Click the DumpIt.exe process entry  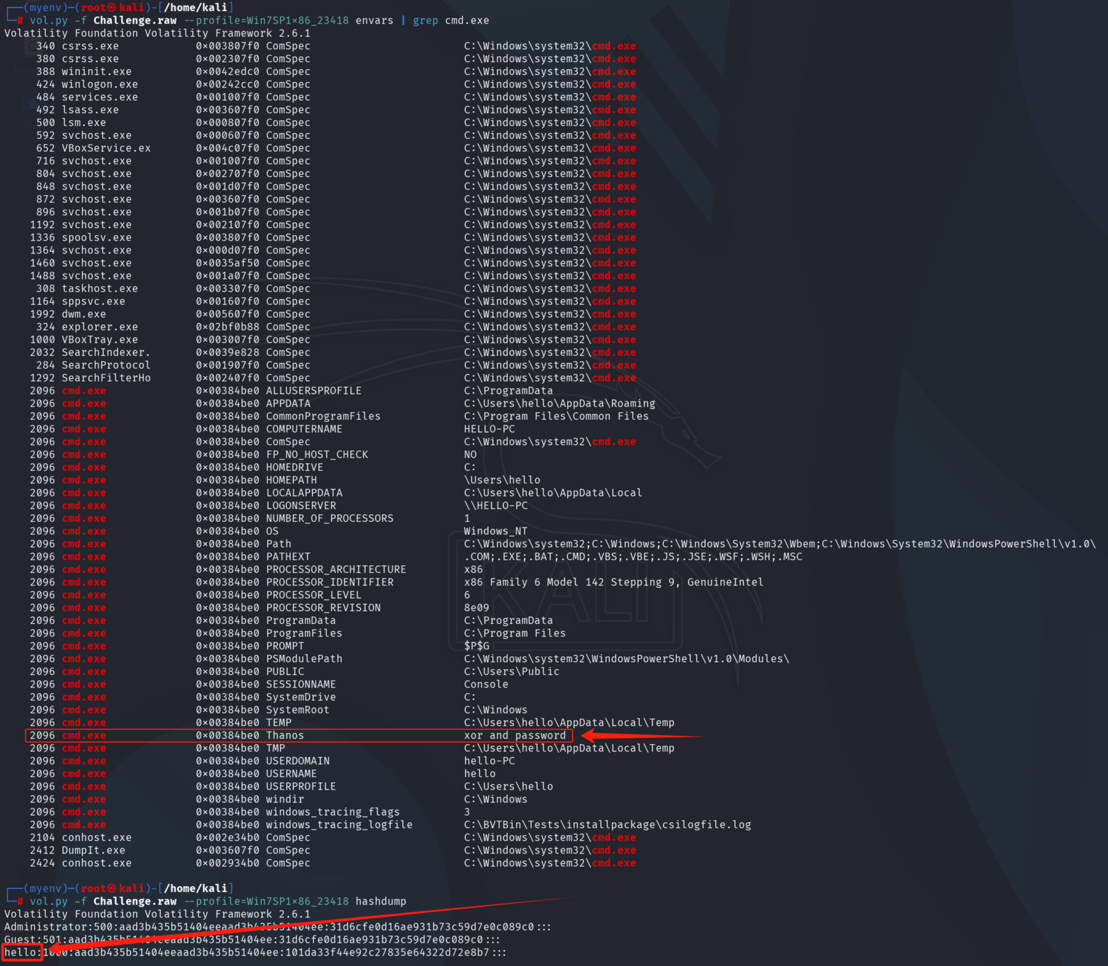pos(93,850)
